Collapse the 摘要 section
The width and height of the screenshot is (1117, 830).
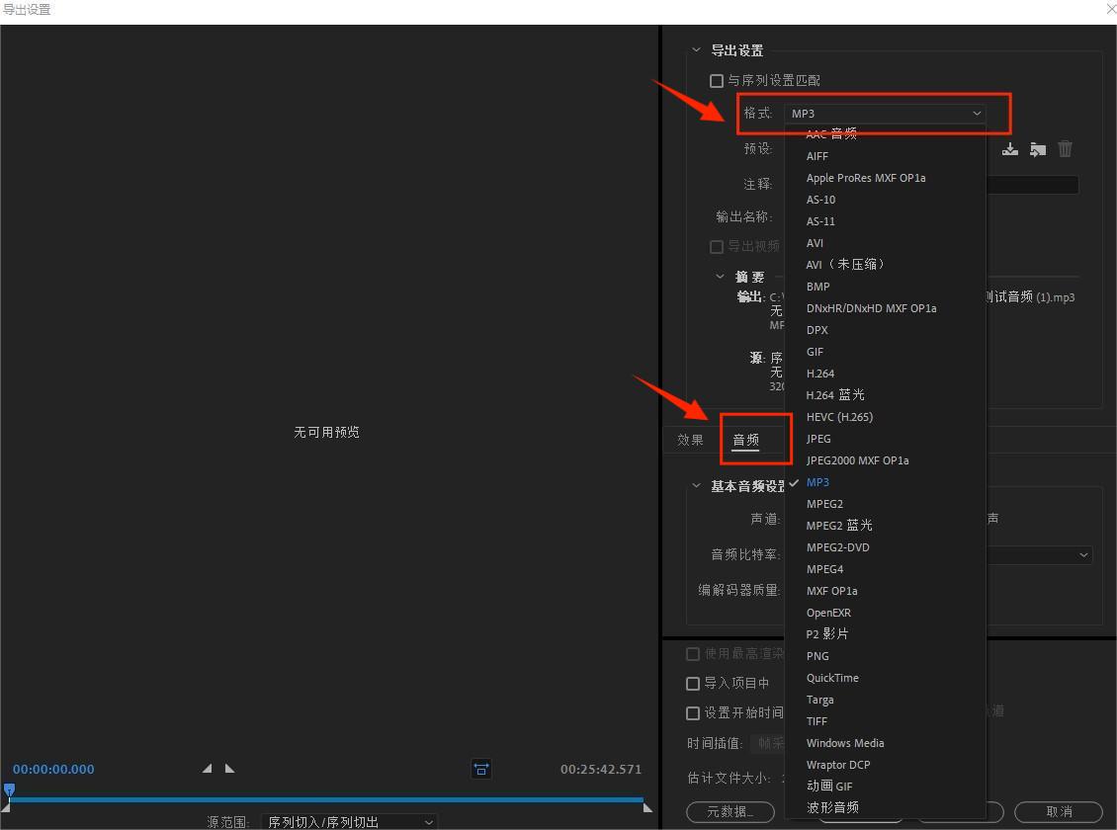(x=720, y=277)
